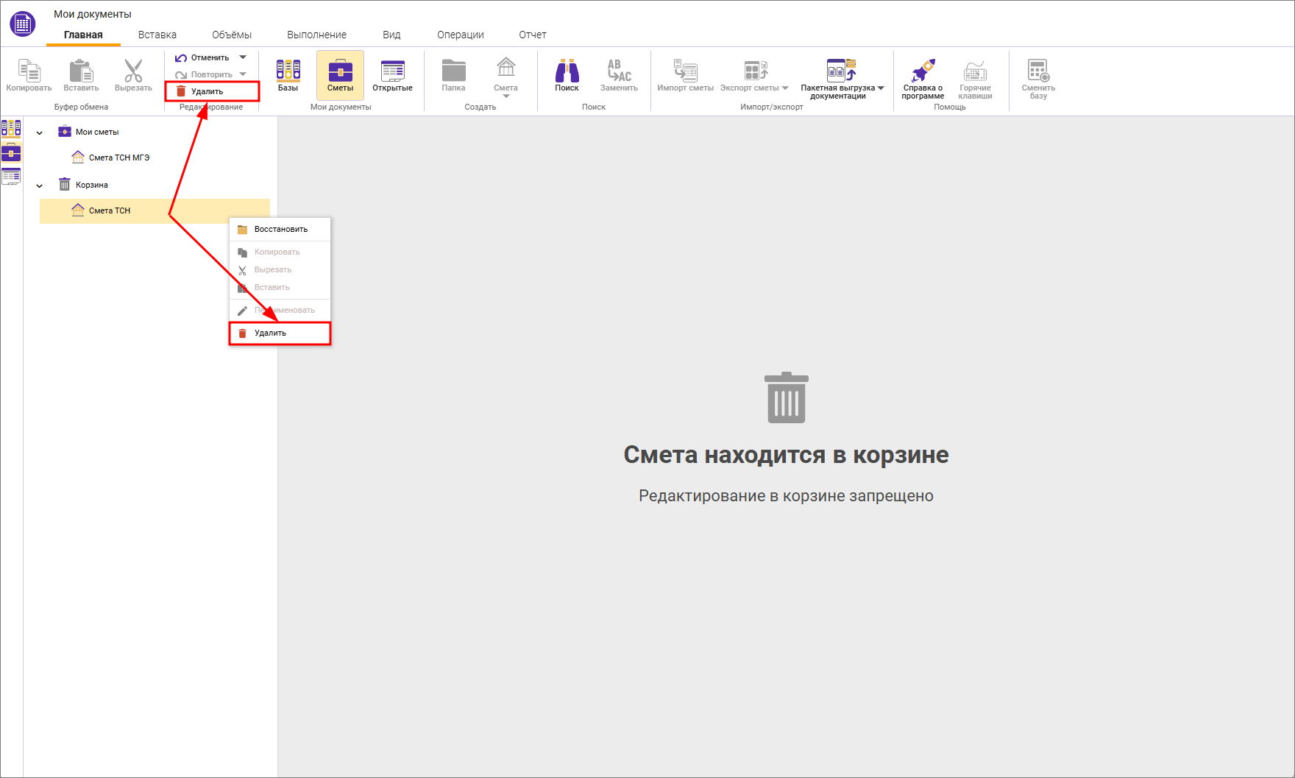Collapse the Мои сметы tree node
Viewport: 1295px width, 778px height.
[x=40, y=132]
